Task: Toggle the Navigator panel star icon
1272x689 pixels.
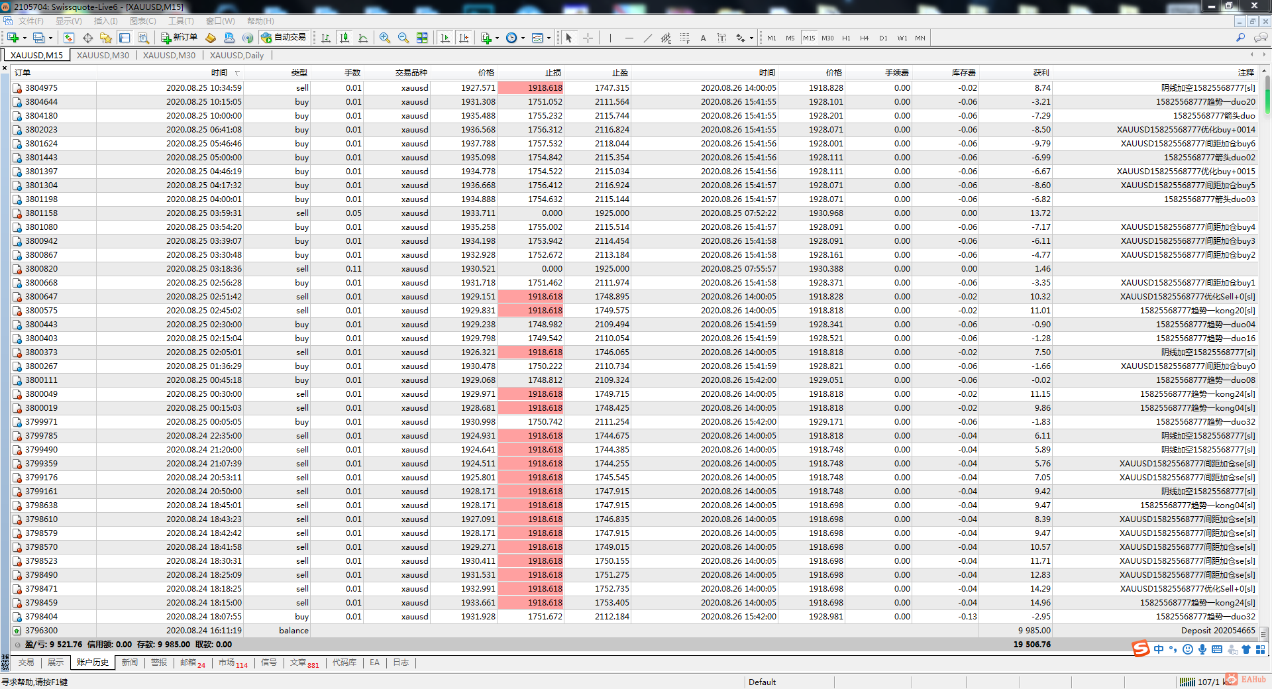Action: point(106,38)
